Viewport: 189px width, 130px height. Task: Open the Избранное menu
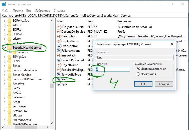click(42, 11)
